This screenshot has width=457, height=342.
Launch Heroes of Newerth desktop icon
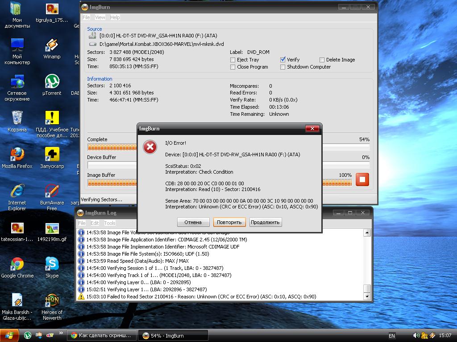click(52, 307)
